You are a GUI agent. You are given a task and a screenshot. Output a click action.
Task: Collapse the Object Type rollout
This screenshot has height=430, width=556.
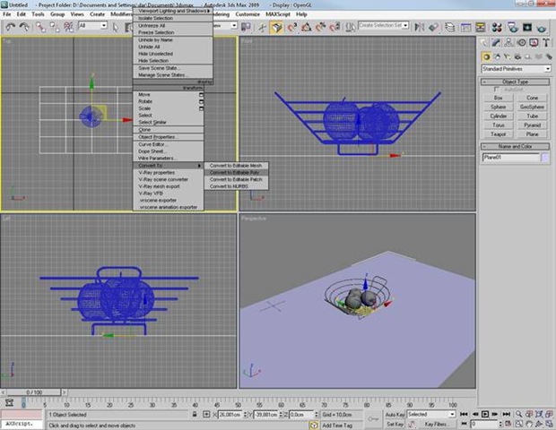click(516, 82)
